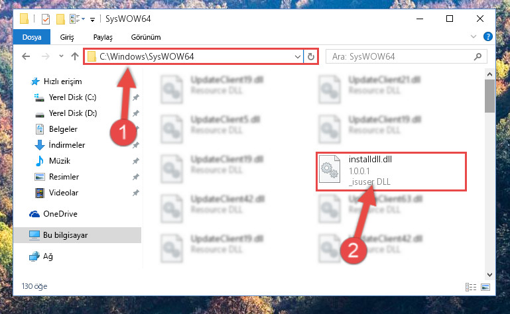Image resolution: width=510 pixels, height=314 pixels.
Task: Open the recent locations dropdown arrow
Action: pyautogui.click(x=61, y=56)
